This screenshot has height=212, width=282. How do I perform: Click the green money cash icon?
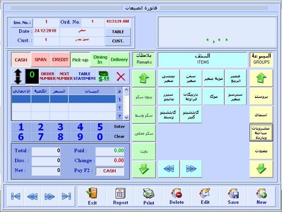point(103,76)
